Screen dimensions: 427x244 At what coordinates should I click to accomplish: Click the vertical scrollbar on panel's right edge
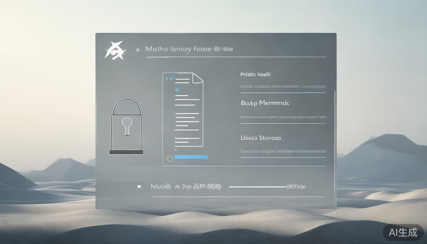335,140
